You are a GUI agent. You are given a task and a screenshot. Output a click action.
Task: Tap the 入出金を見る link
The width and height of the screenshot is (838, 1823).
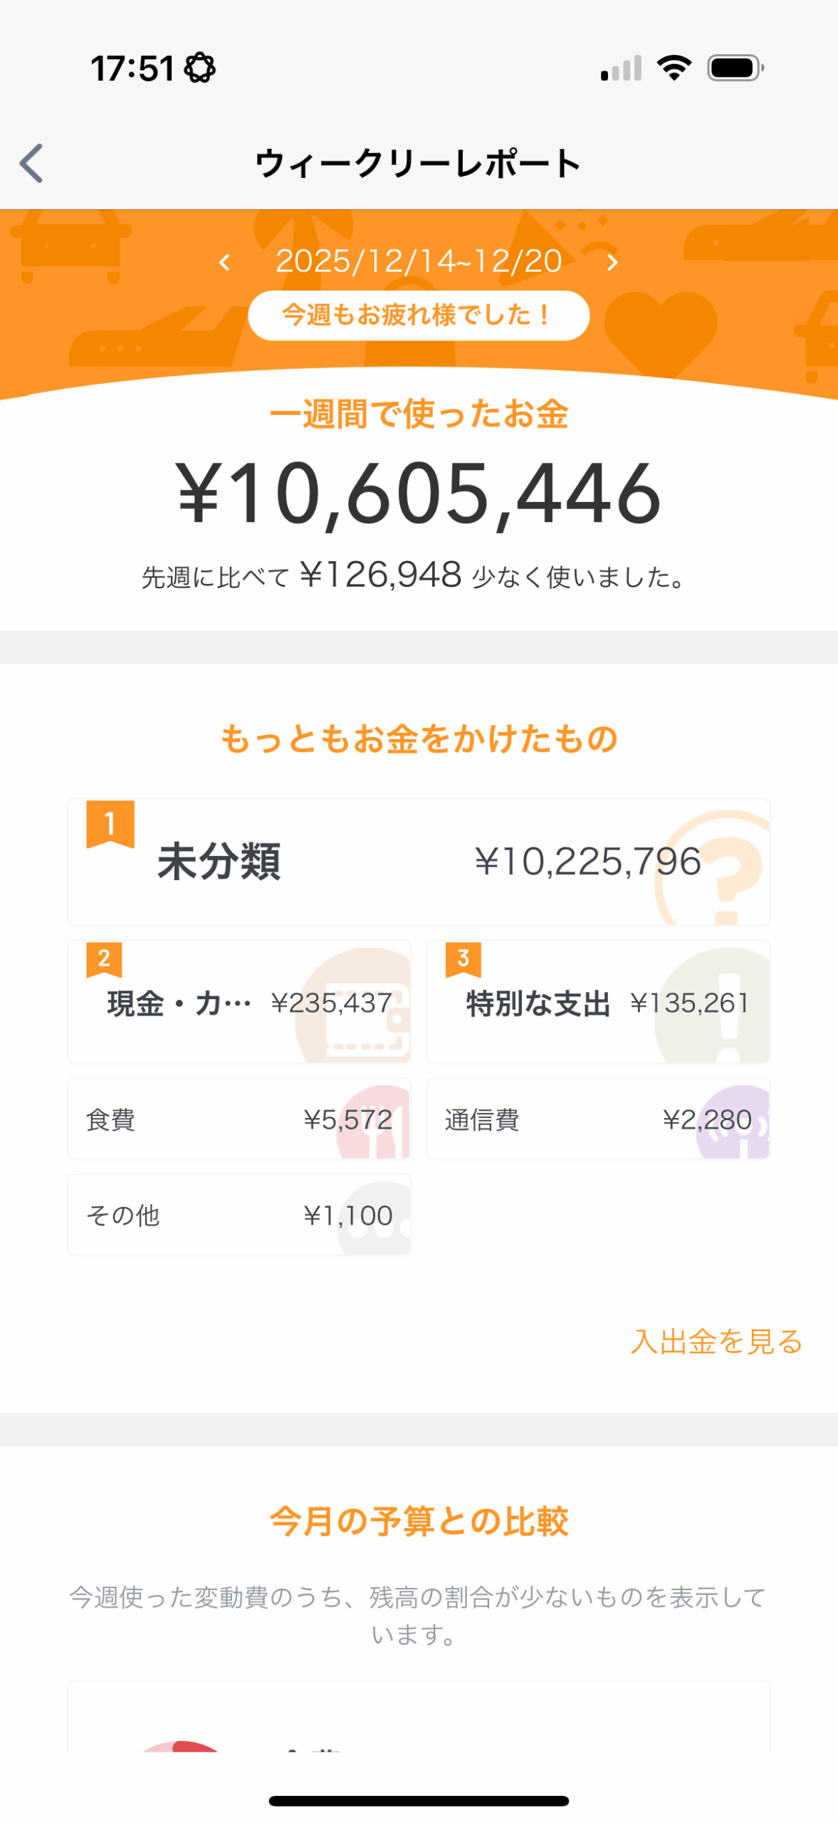pos(716,1342)
